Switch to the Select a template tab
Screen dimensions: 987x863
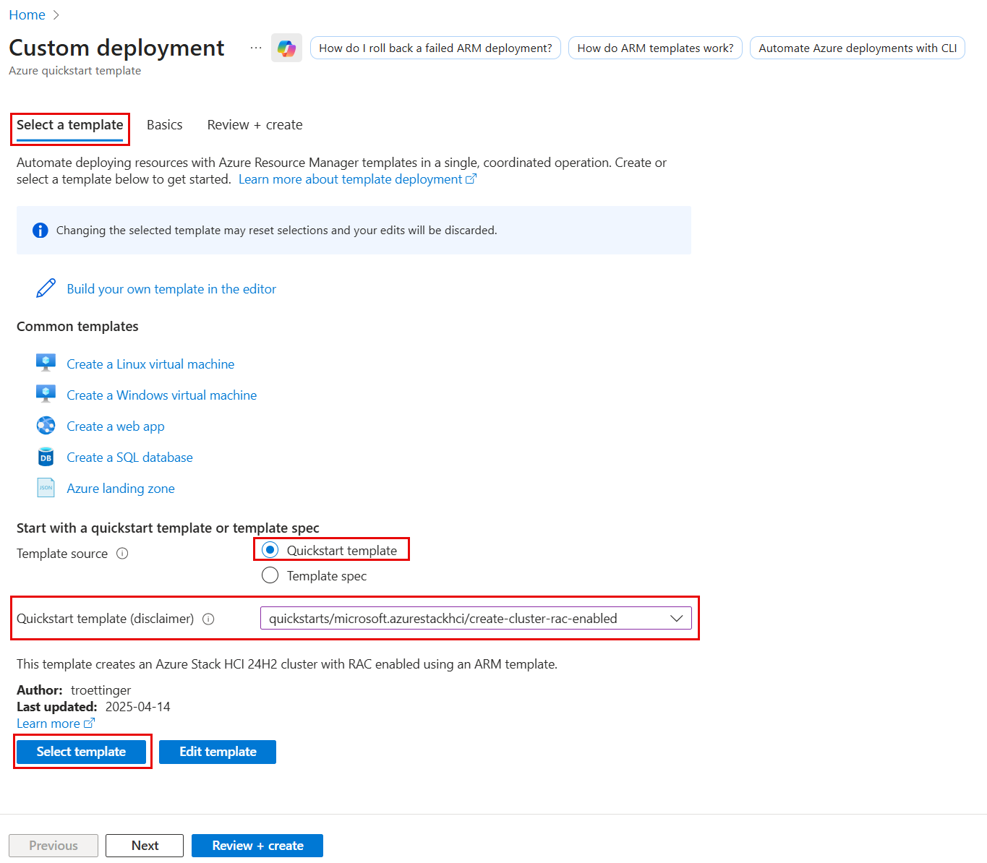point(70,125)
